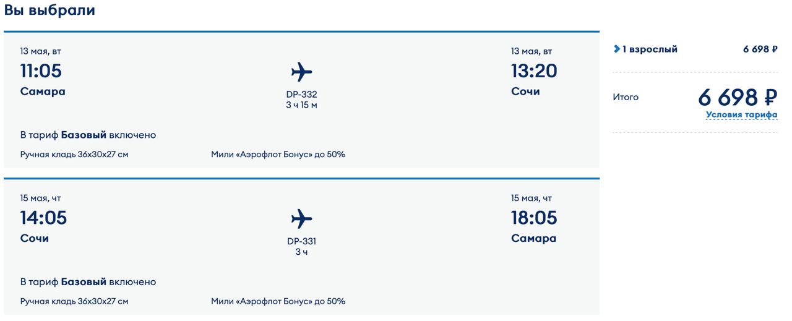Click the 3 ч 15 м flight duration
Image resolution: width=792 pixels, height=321 pixels.
tap(302, 105)
